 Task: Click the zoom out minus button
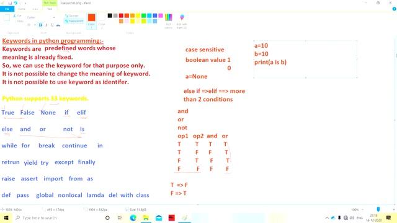(362, 209)
